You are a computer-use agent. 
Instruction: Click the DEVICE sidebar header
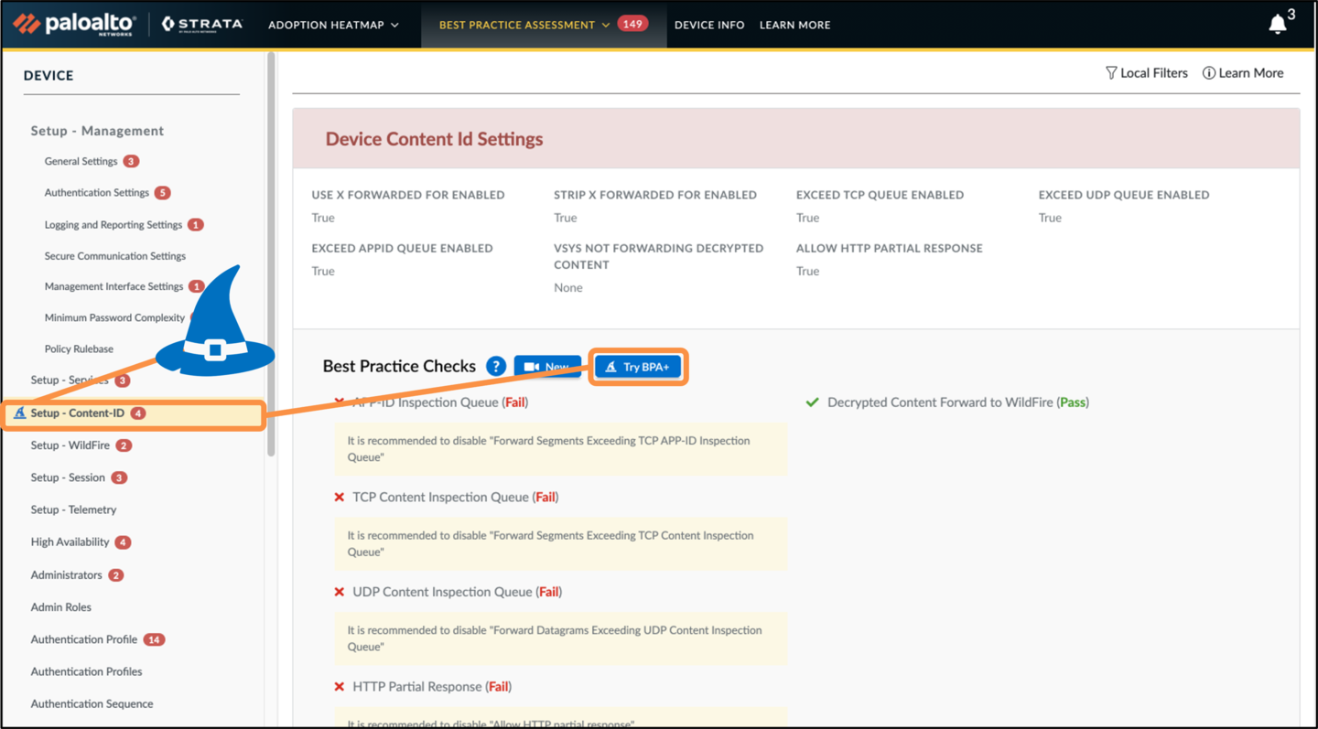[49, 75]
